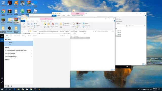Open the hamburger menu in search panel

click(x=2, y=36)
